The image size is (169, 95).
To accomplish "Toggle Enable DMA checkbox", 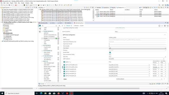I will click(x=110, y=53).
